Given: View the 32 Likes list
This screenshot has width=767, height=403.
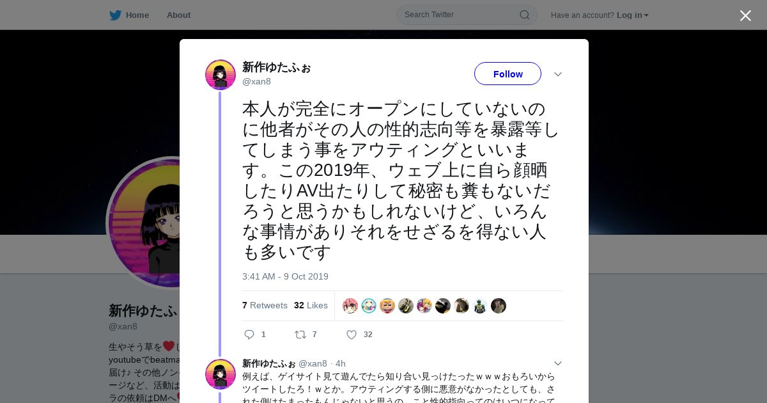Looking at the screenshot, I should coord(311,305).
